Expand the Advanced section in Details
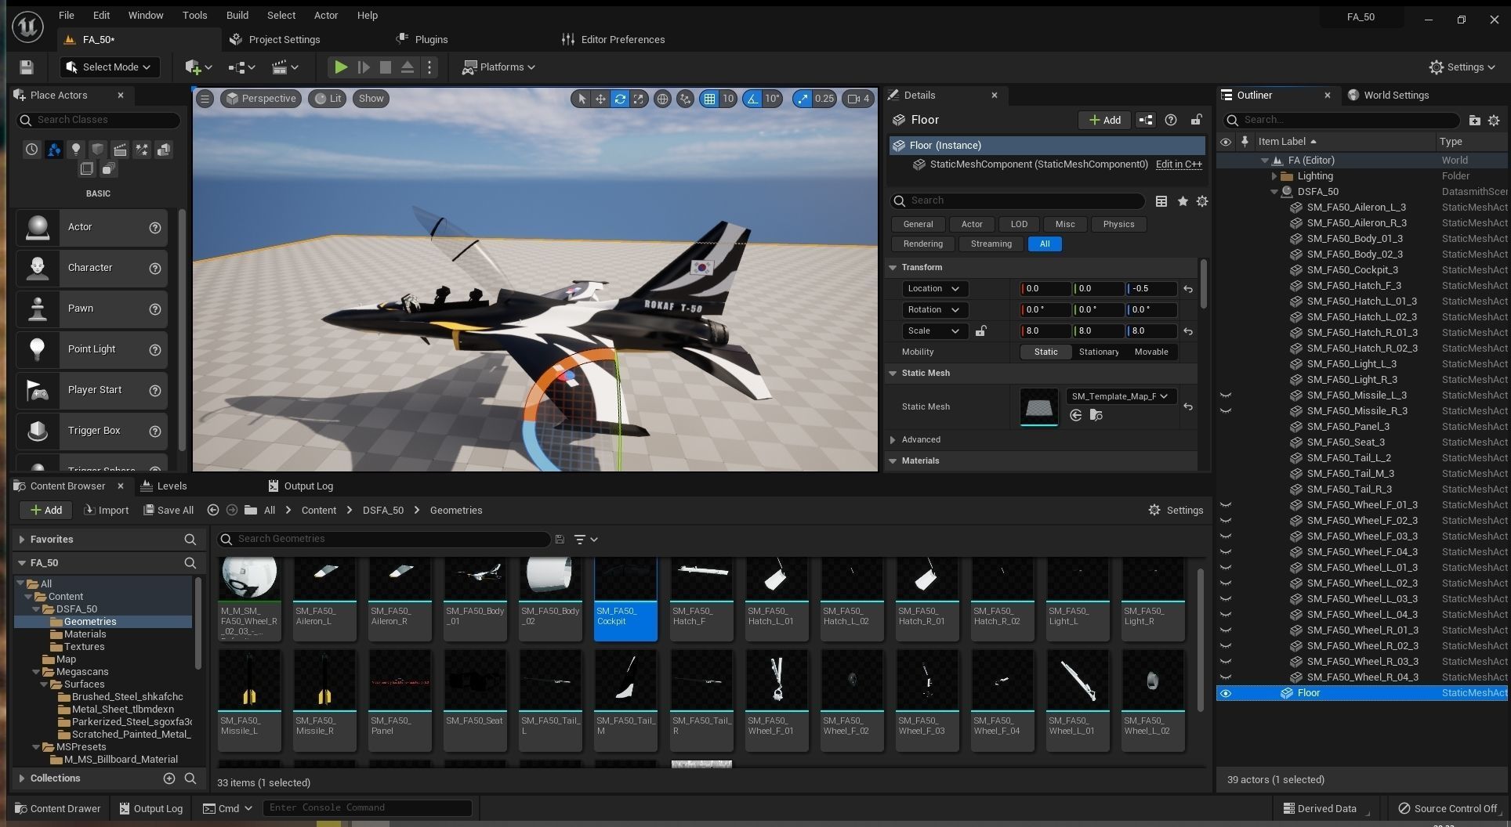Screen dimensions: 1511x827 click(893, 440)
